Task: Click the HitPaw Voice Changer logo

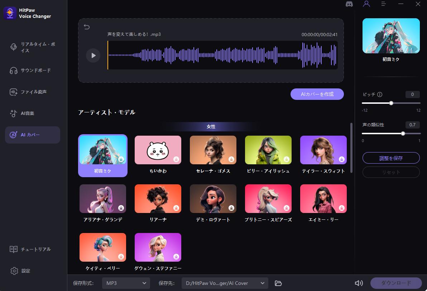Action: [10, 13]
